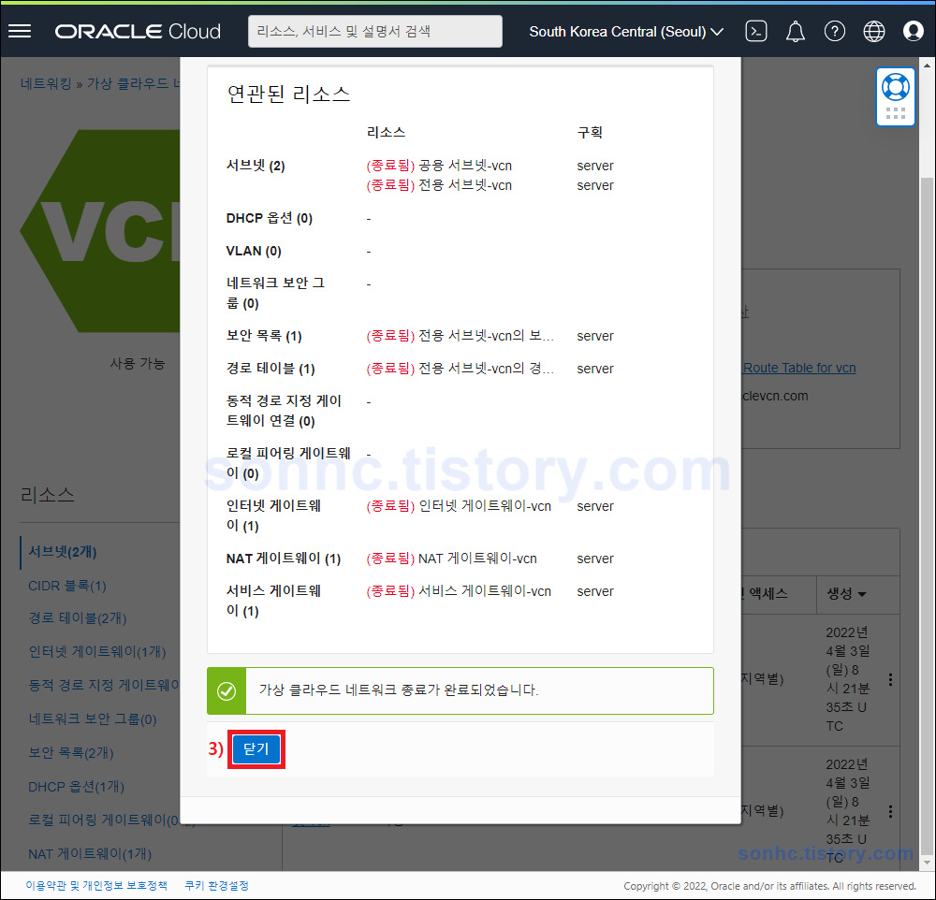Click the page scrollbar up arrow
This screenshot has width=936, height=900.
pos(927,65)
